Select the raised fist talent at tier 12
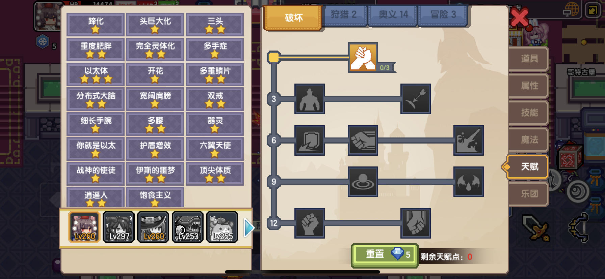 310,223
